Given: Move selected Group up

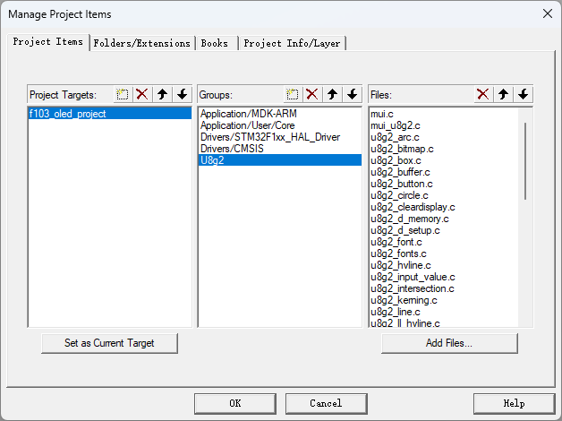Looking at the screenshot, I should point(332,95).
